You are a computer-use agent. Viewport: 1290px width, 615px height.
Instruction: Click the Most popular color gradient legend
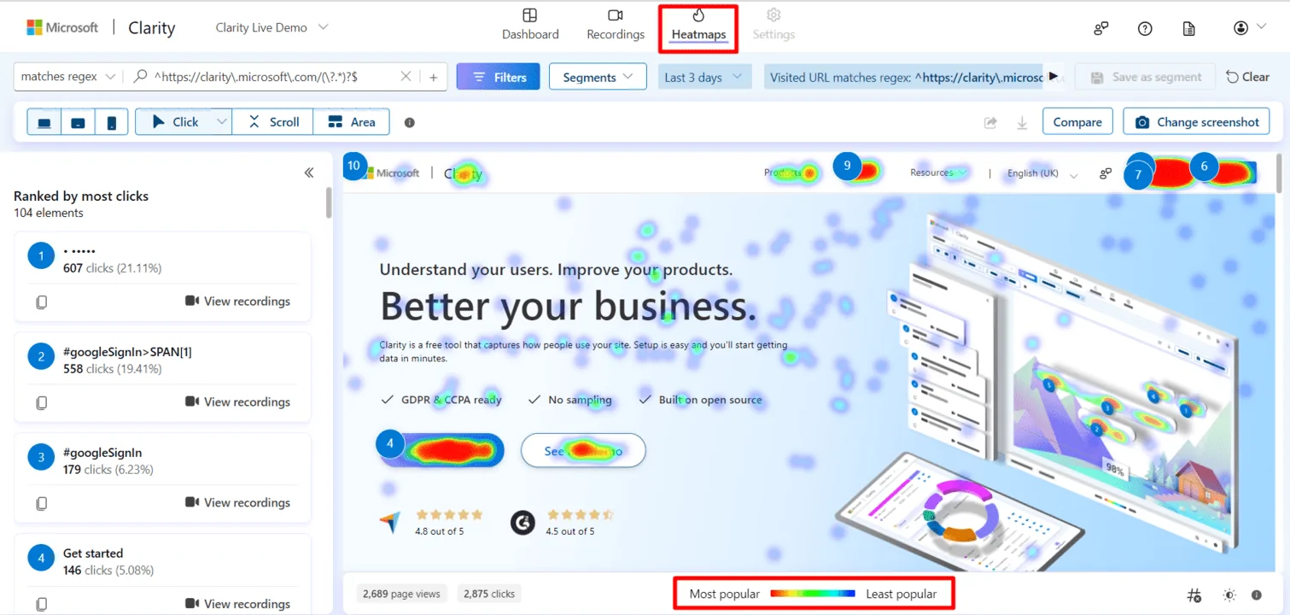[x=812, y=594]
